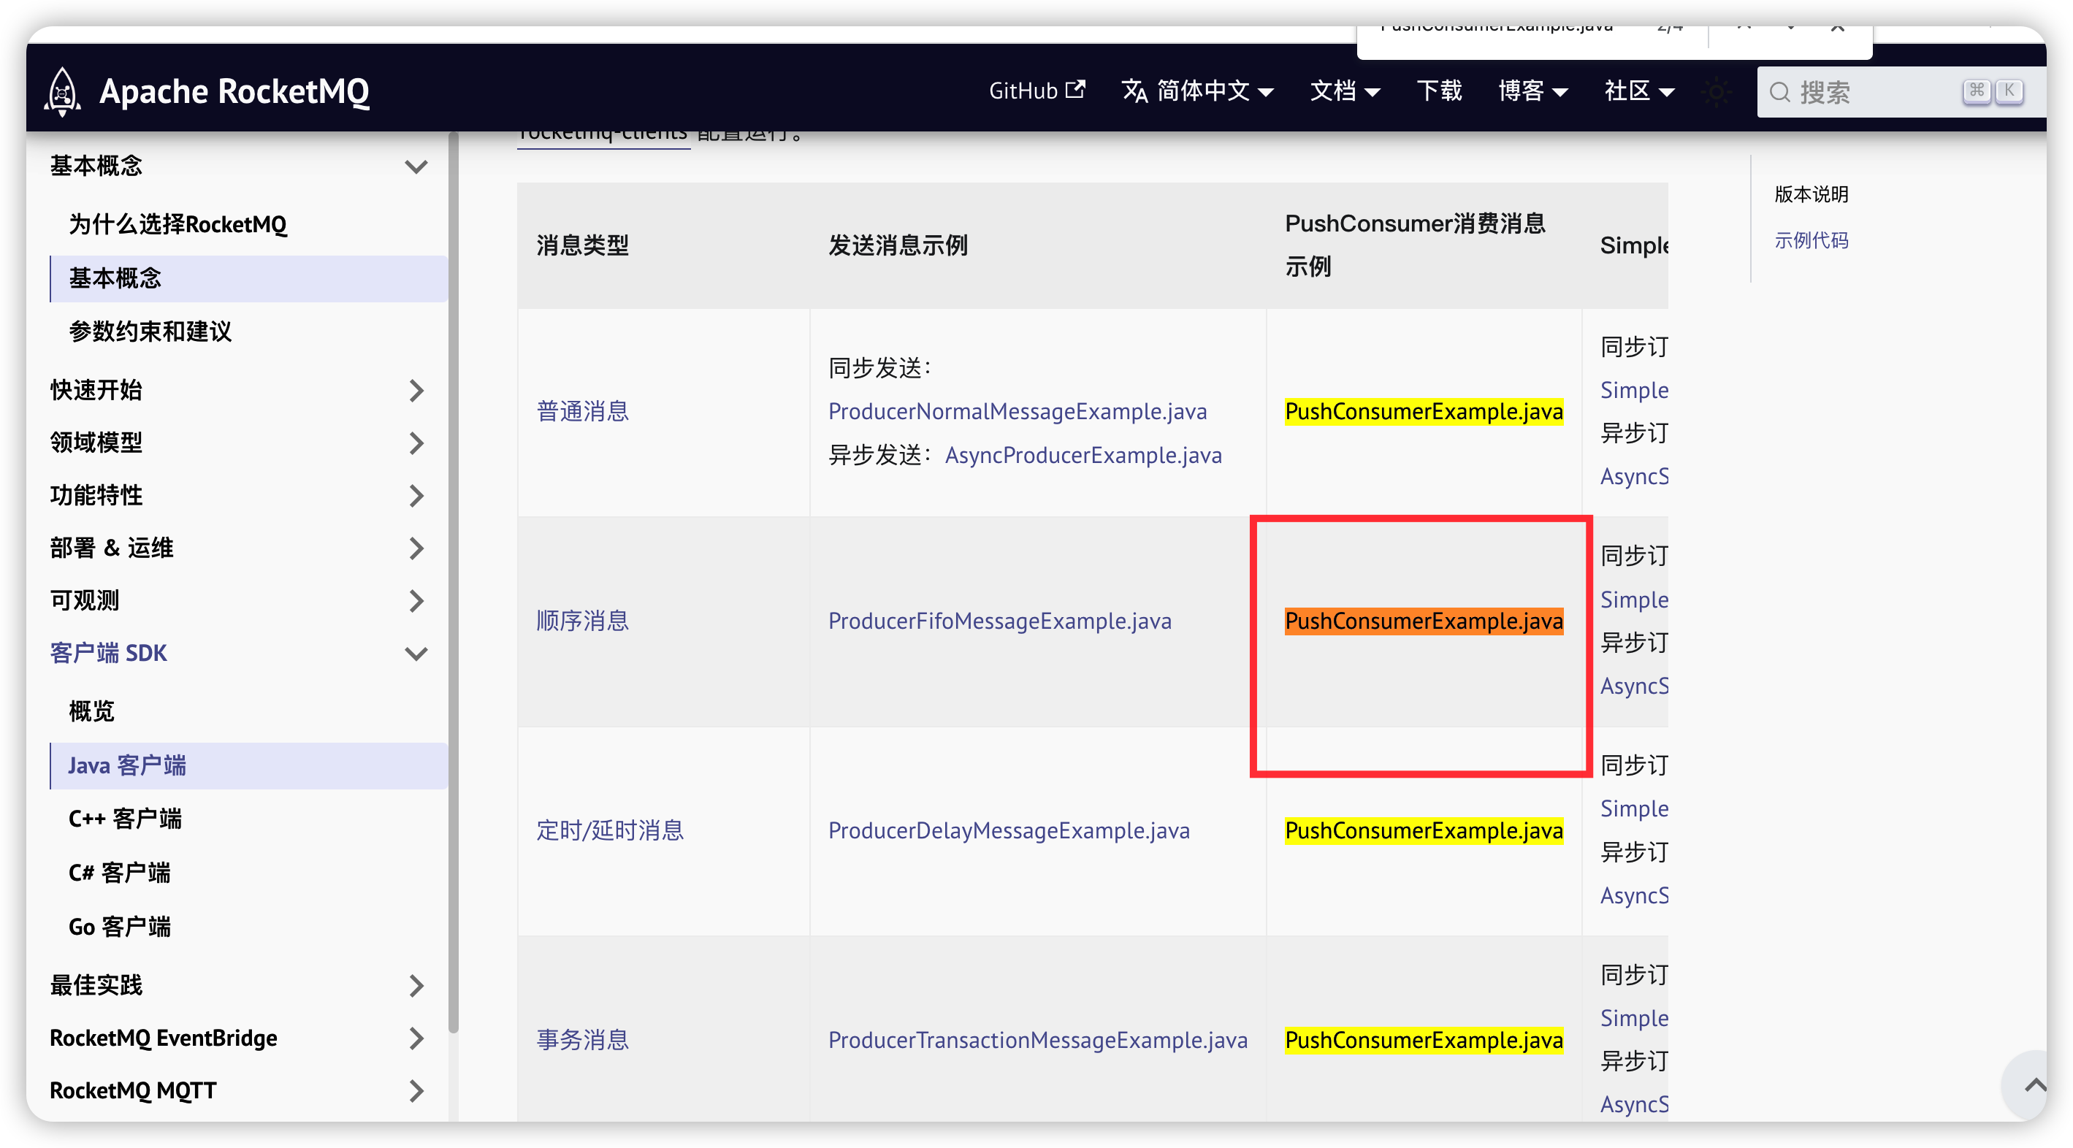Toggle dark/light mode sun icon
Screen dimensions: 2073x1148
[x=1717, y=92]
